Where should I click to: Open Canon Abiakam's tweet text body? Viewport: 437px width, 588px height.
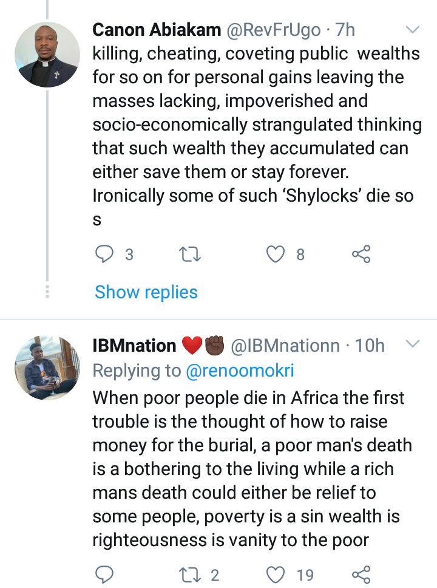pos(257,136)
